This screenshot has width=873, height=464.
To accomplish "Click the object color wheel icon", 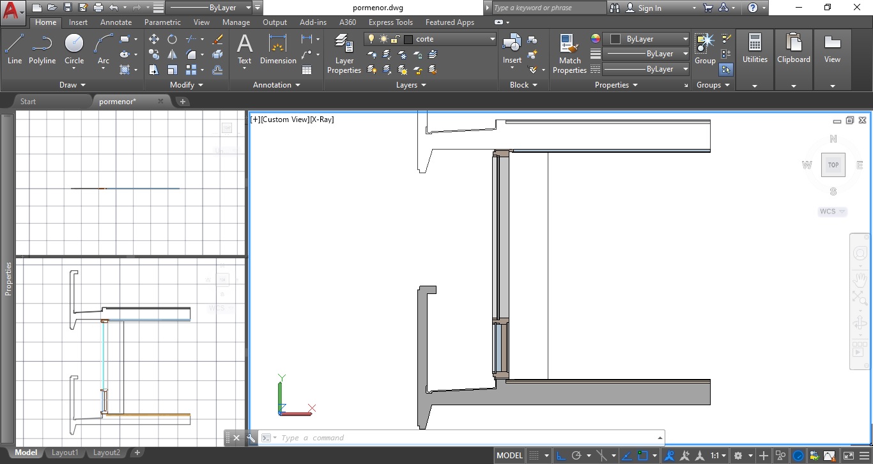I will 596,39.
